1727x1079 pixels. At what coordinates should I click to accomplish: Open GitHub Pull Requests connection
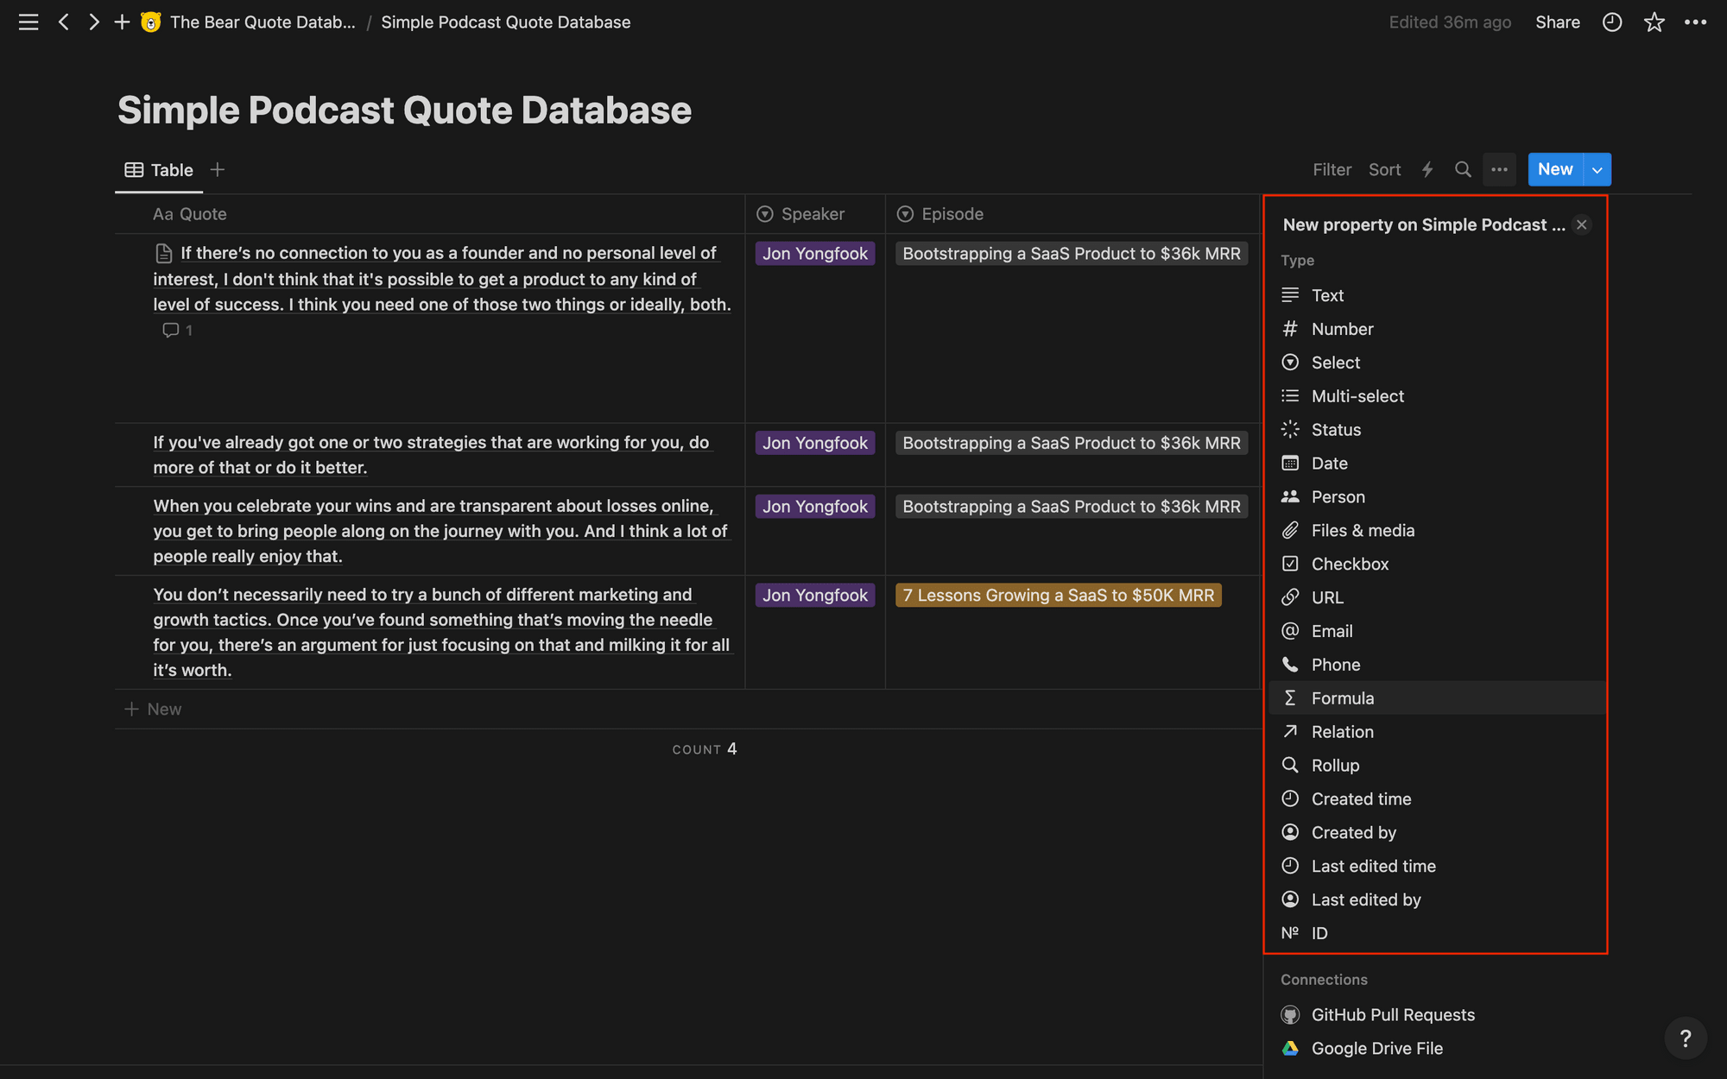tap(1393, 1014)
